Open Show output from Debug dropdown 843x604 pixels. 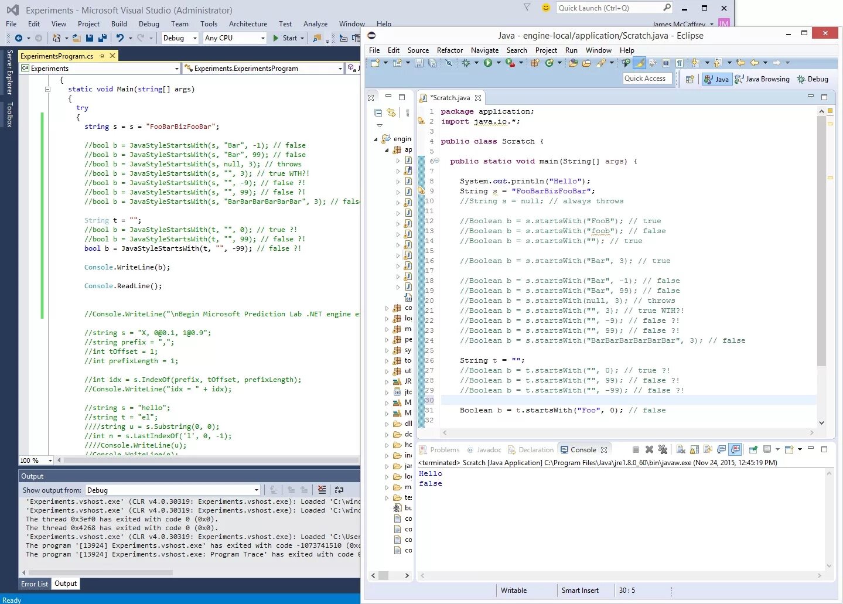(x=173, y=490)
